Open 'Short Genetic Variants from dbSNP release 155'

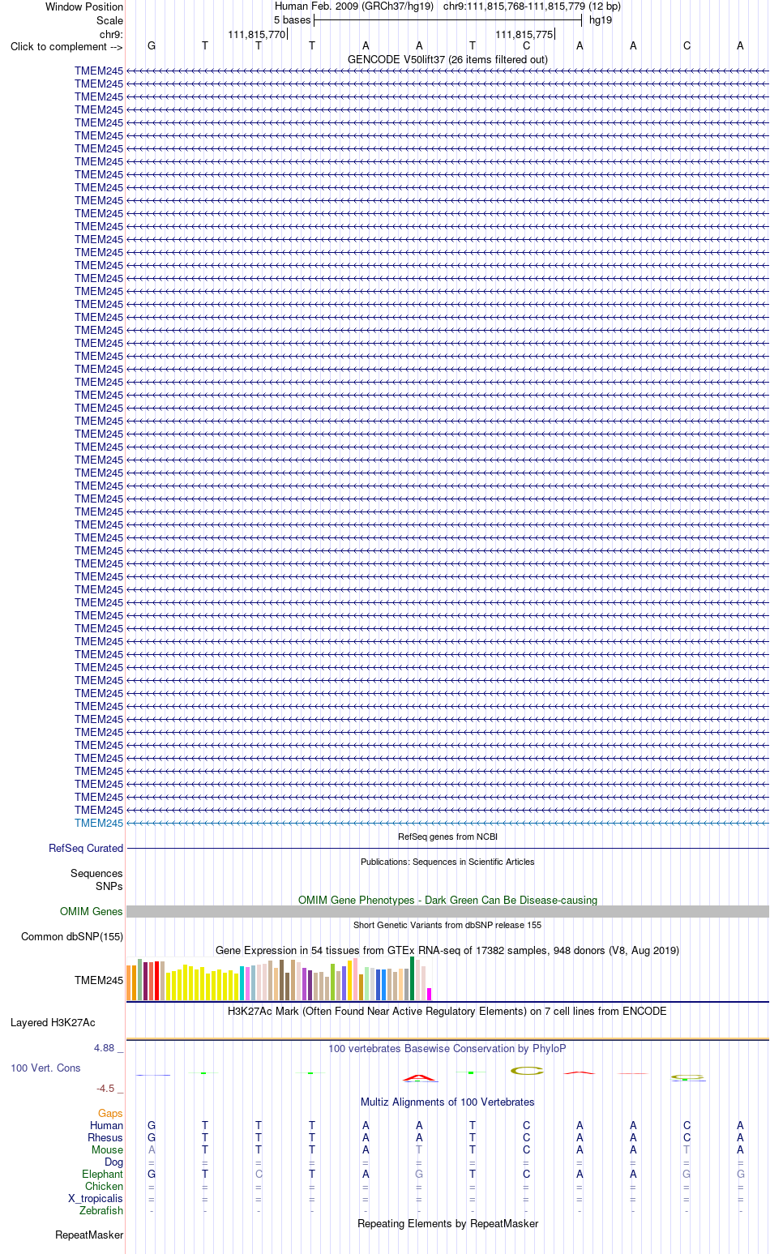[x=447, y=925]
